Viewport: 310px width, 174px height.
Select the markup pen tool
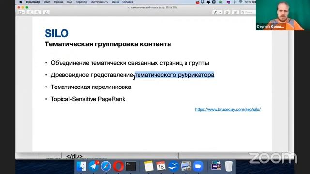click(x=215, y=12)
